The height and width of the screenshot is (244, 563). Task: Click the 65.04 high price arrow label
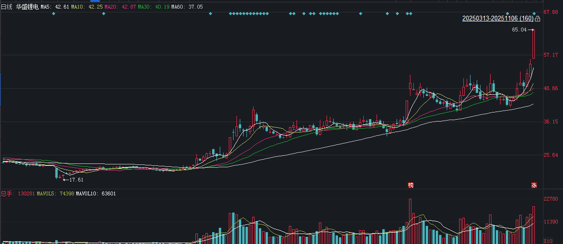coord(522,30)
